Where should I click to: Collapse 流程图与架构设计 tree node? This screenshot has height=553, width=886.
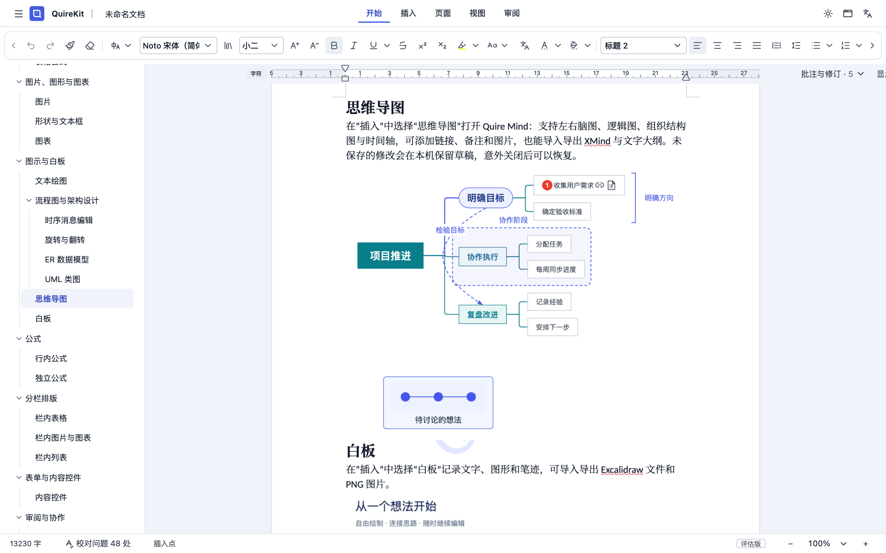[29, 200]
